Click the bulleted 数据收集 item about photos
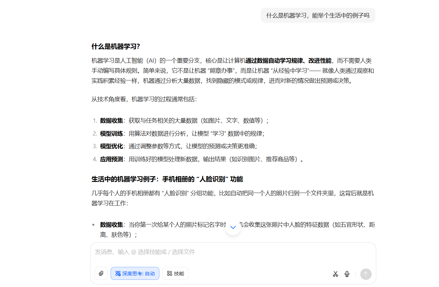Viewport: 439px width, 287px height. [x=112, y=225]
